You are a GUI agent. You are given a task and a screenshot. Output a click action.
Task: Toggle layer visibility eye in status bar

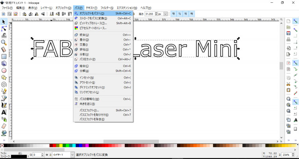(x=47, y=155)
